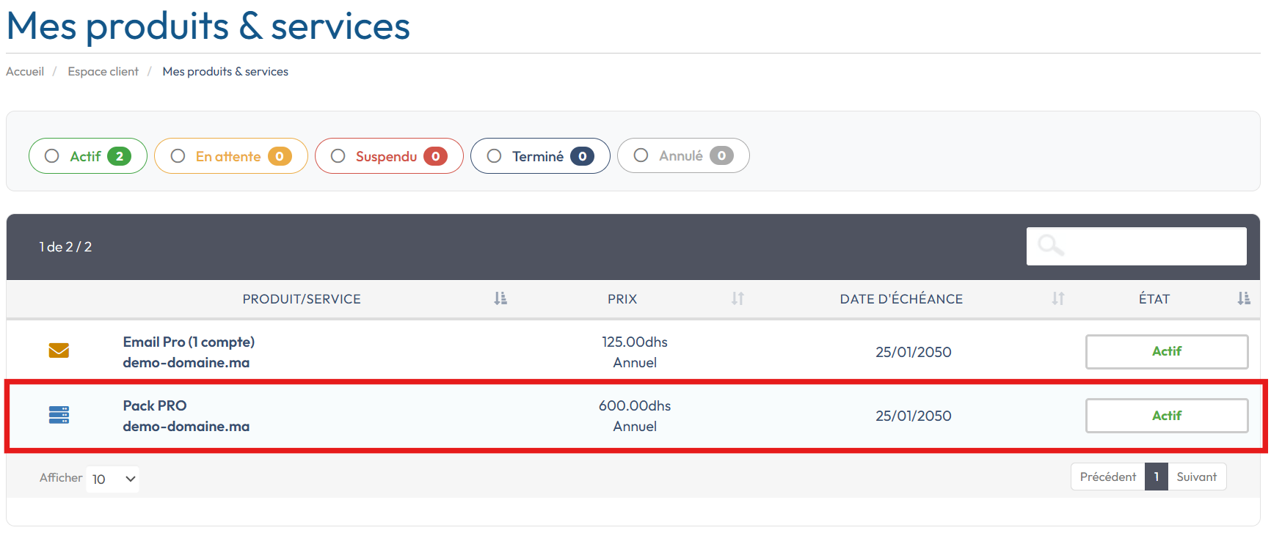Sort by Prix column icon
This screenshot has height=533, width=1271.
[x=738, y=298]
